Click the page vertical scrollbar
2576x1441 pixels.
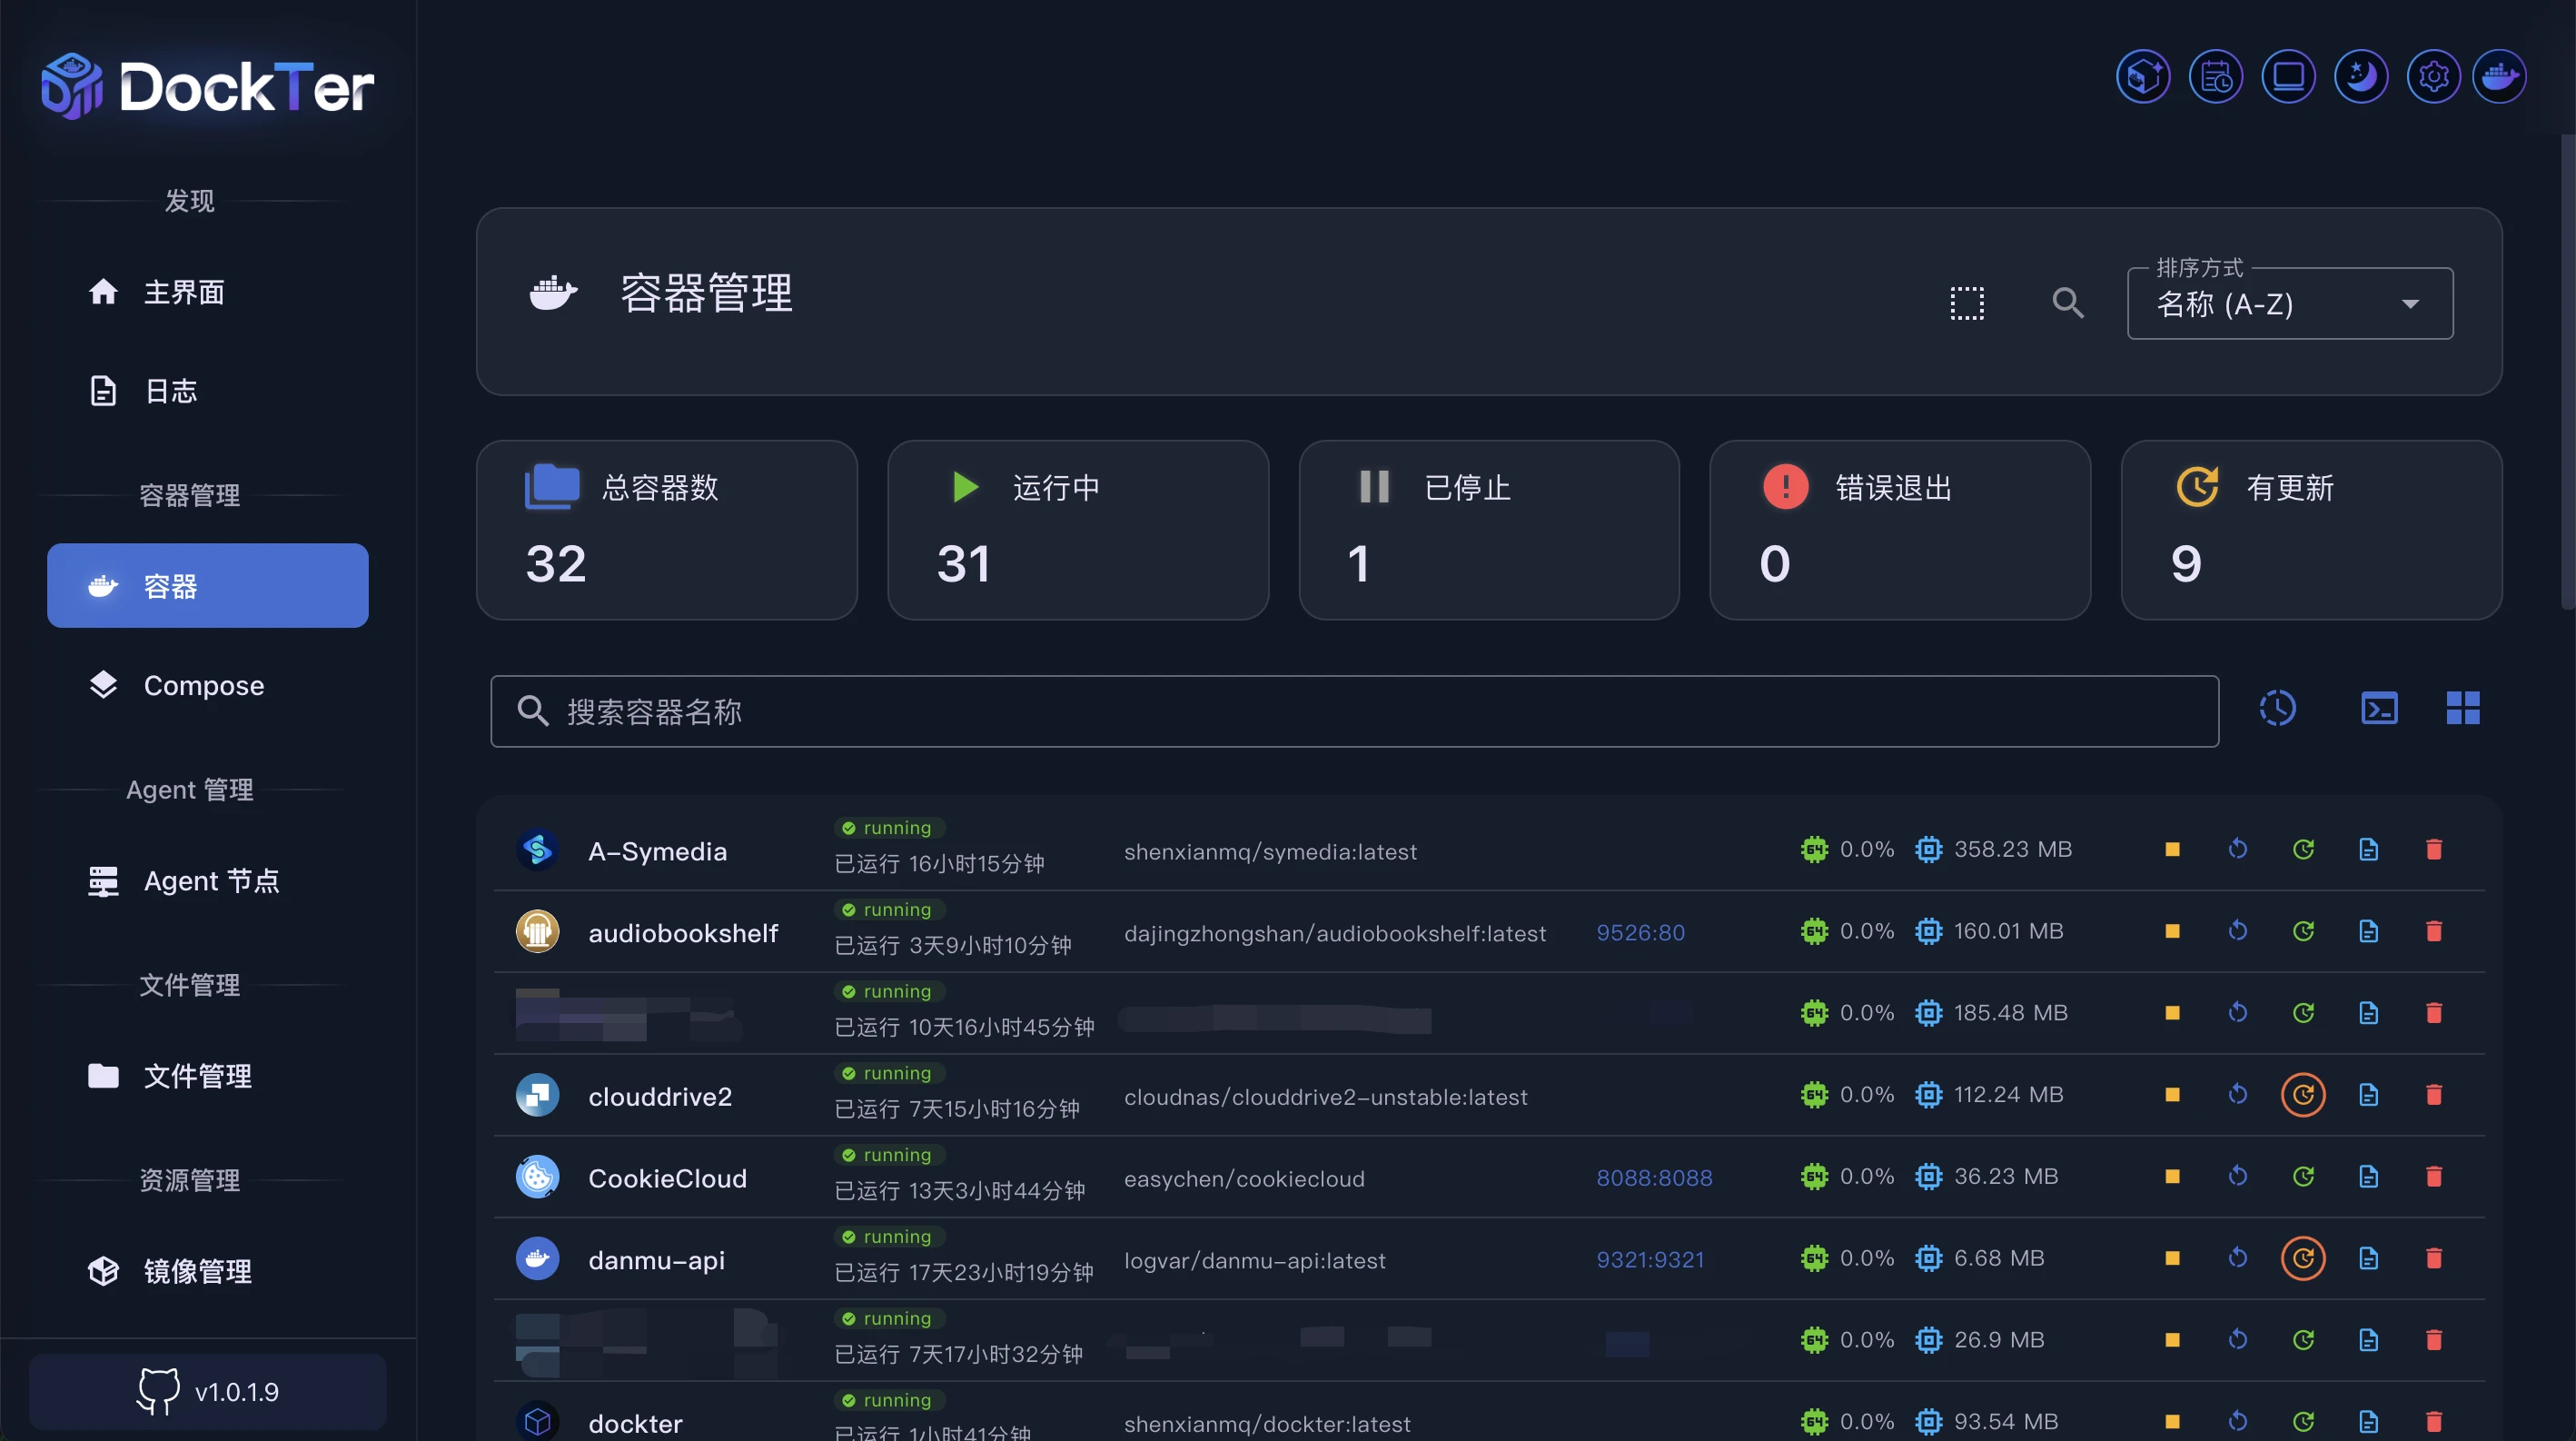pyautogui.click(x=2566, y=370)
